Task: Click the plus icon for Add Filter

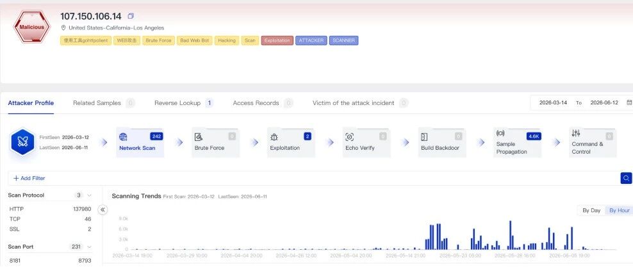Action: coord(16,178)
